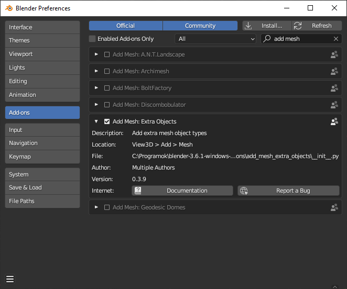
Task: Open the Themes preferences section
Action: [x=42, y=40]
